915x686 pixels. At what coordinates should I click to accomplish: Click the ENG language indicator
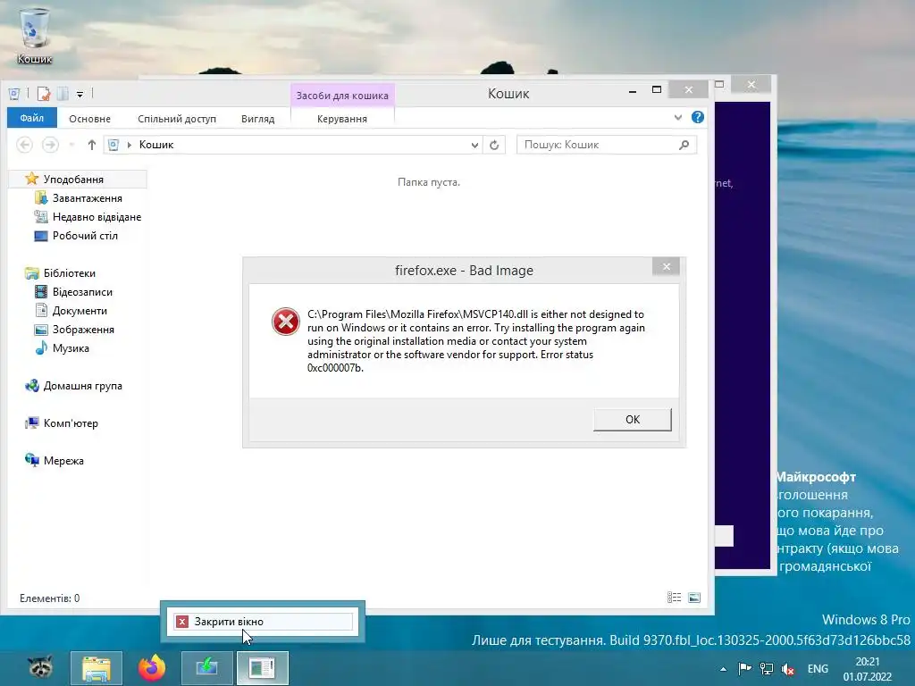pos(817,668)
